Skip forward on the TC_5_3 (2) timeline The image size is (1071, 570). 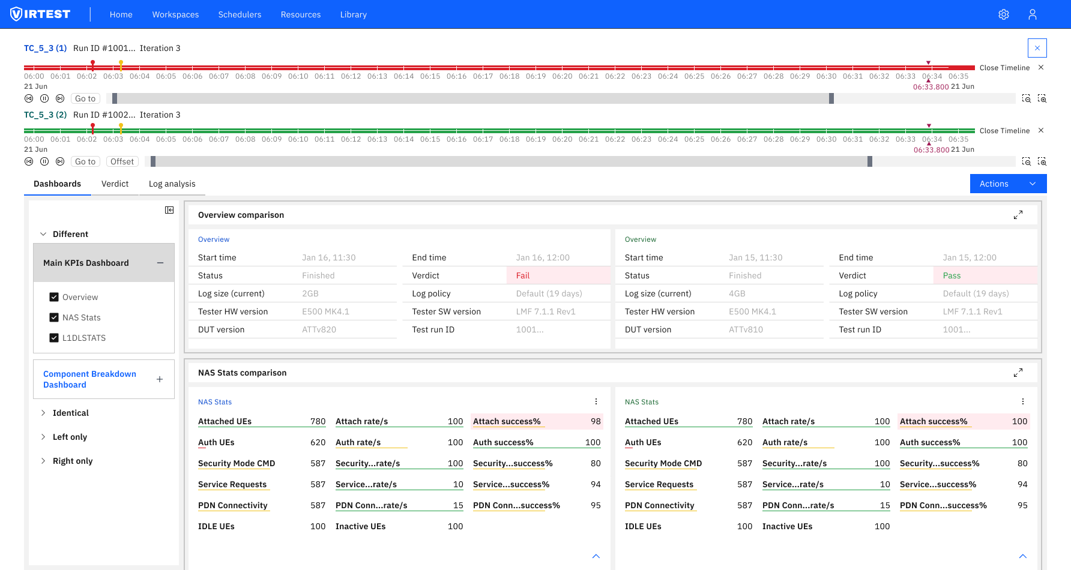pos(59,161)
